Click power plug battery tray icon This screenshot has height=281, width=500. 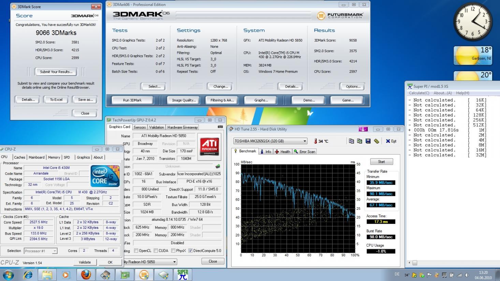(x=452, y=275)
